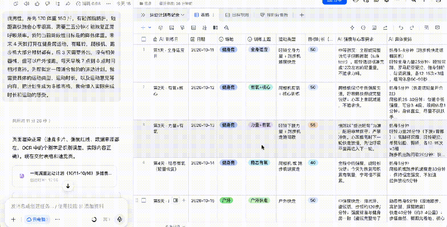Image resolution: width=447 pixels, height=227 pixels.
Task: Click the 场地 column header
Action: 231,39
